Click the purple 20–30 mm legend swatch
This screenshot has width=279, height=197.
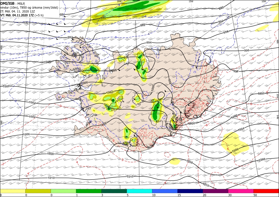tap(215, 191)
